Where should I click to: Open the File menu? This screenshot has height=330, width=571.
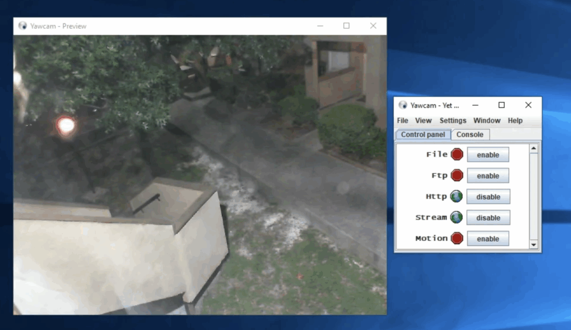point(403,120)
